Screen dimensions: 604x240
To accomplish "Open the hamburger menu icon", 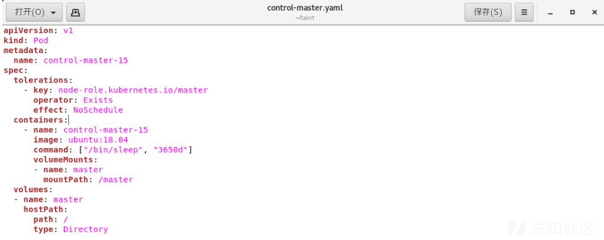I will pos(524,12).
